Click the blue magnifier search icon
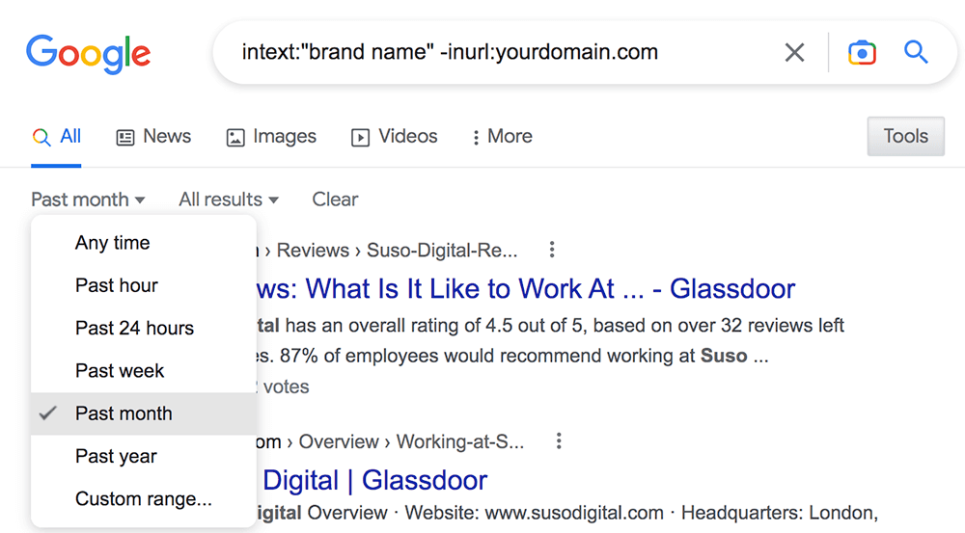Viewport: 965px width, 533px height. (916, 52)
